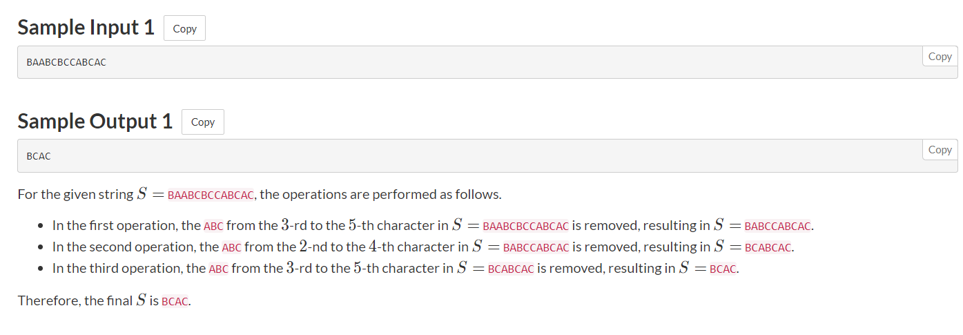The height and width of the screenshot is (335, 963).
Task: Click Copy button beside Sample Input 1 heading
Action: pyautogui.click(x=184, y=28)
